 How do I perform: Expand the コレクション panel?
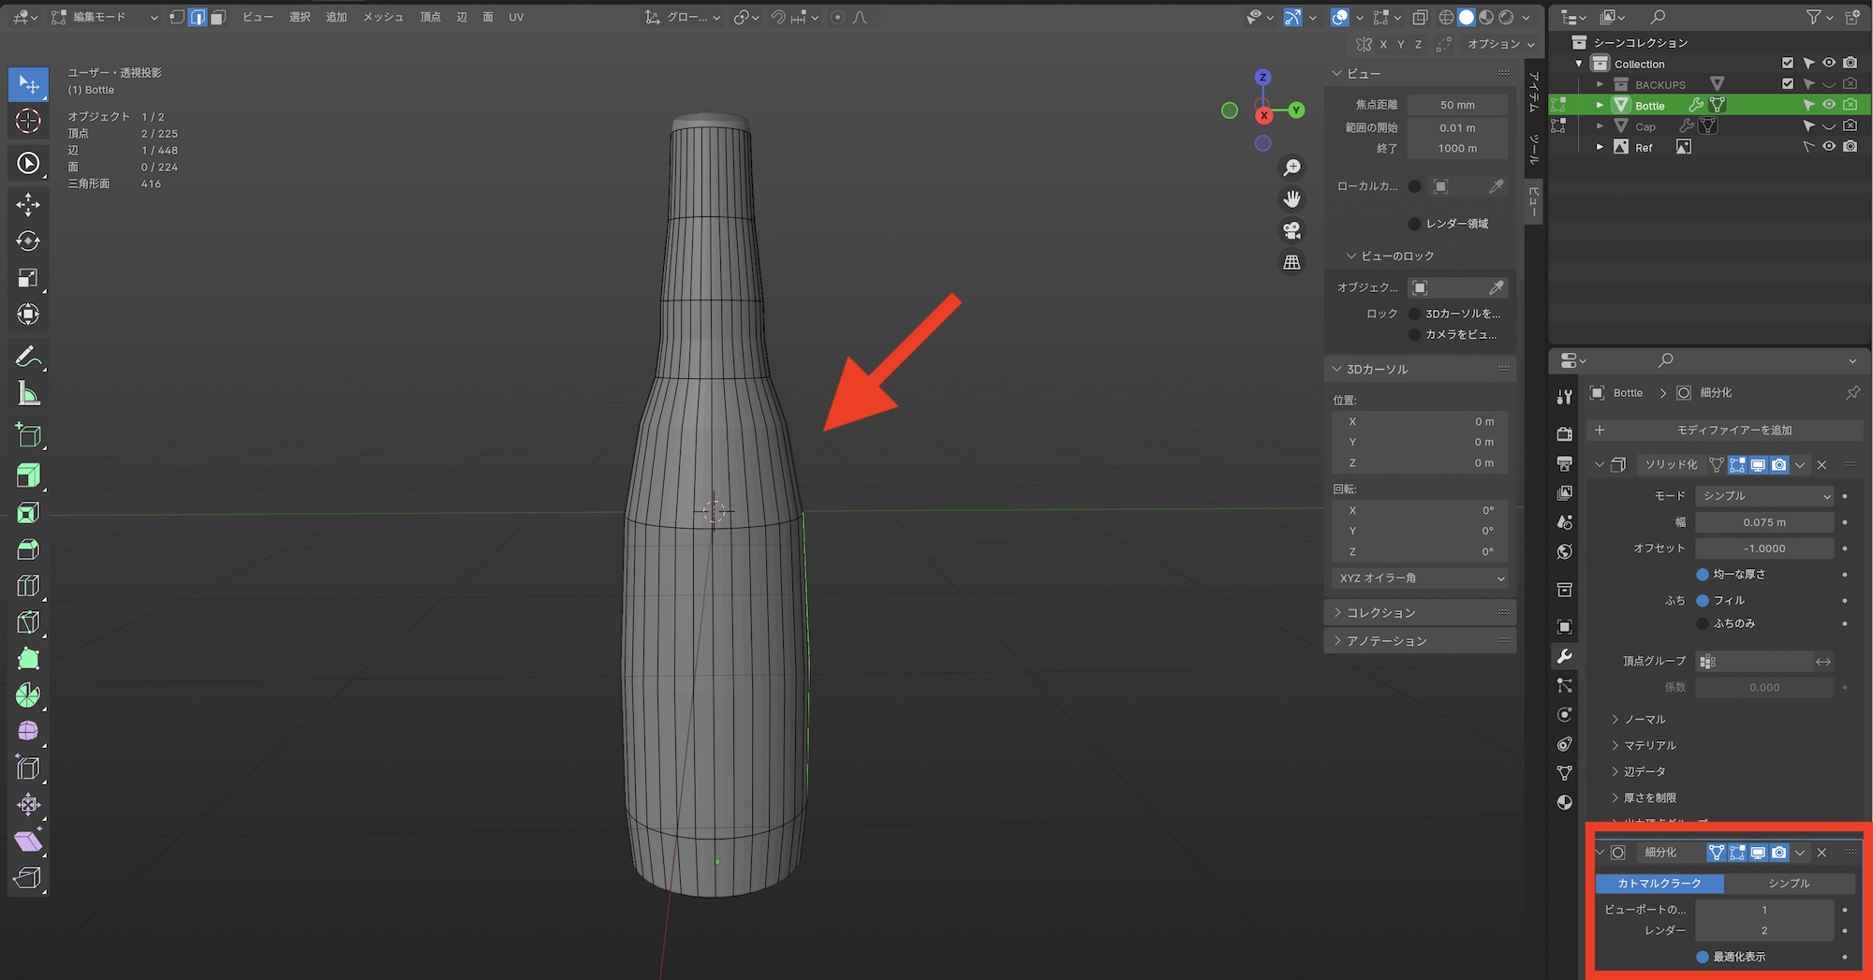(1380, 612)
